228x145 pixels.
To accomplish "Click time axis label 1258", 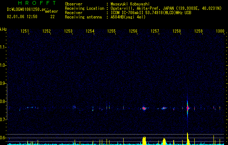I will [177, 31].
